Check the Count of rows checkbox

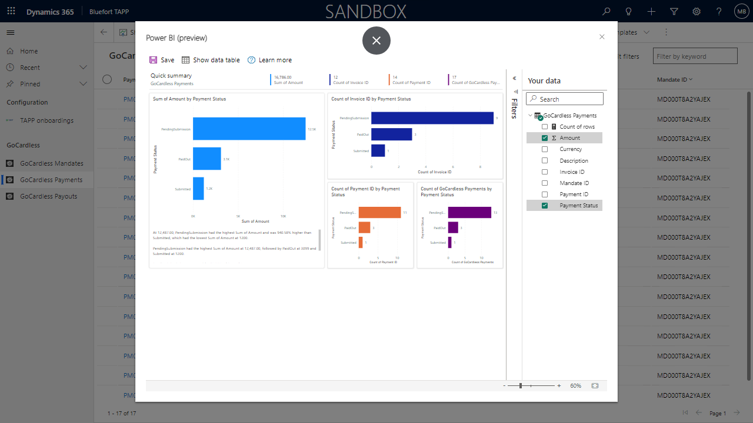tap(545, 127)
